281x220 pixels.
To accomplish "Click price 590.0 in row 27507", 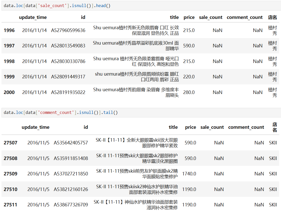I will pyautogui.click(x=190, y=143).
